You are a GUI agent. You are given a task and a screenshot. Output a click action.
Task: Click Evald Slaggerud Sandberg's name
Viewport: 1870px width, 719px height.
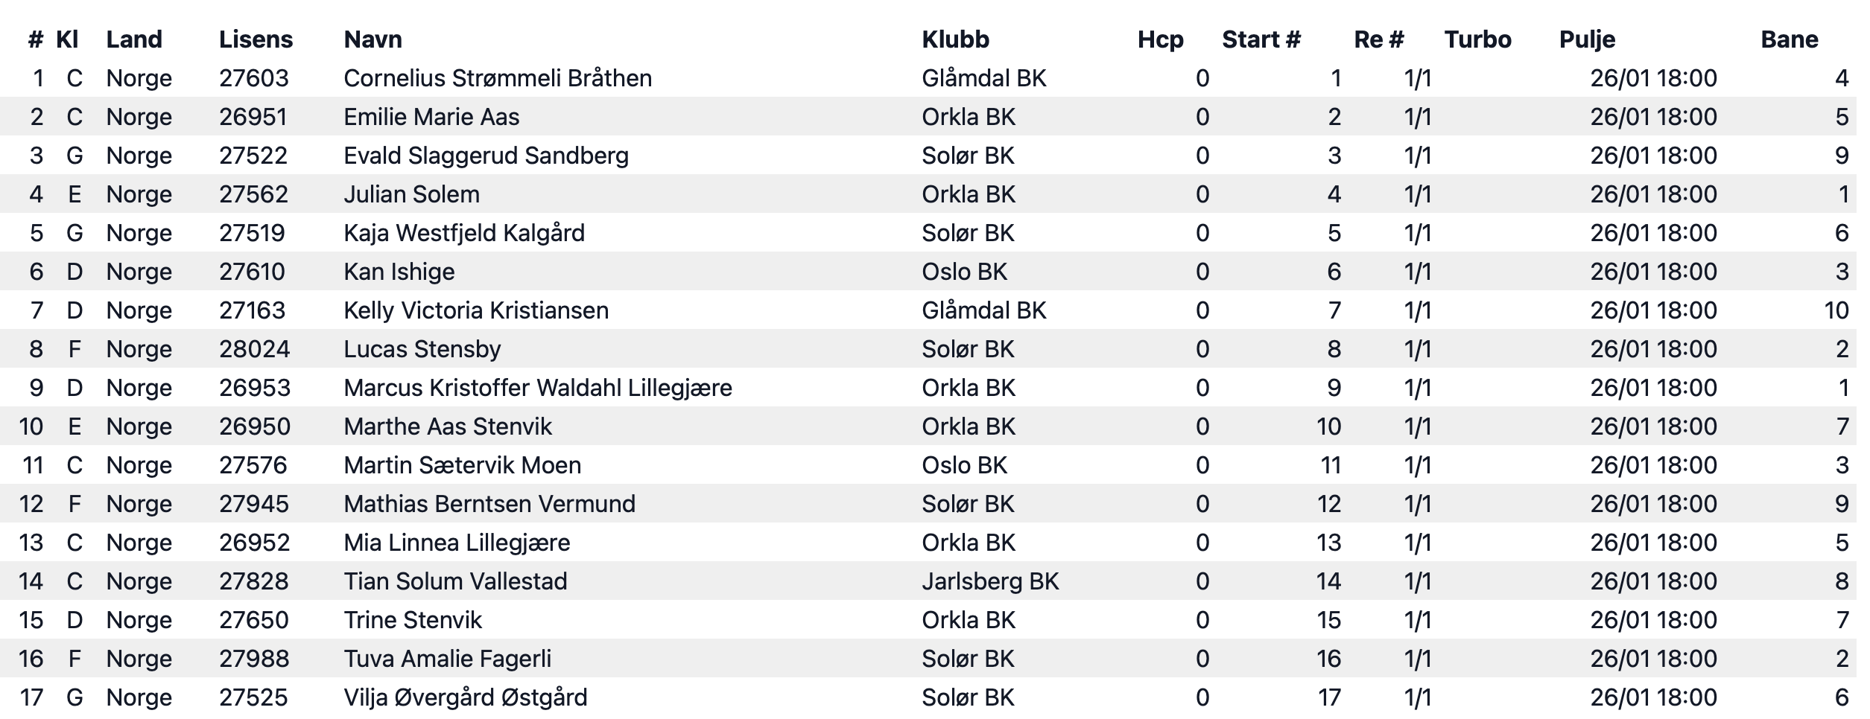point(486,156)
